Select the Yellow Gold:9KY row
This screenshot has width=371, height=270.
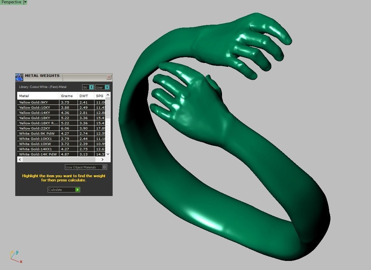point(61,102)
